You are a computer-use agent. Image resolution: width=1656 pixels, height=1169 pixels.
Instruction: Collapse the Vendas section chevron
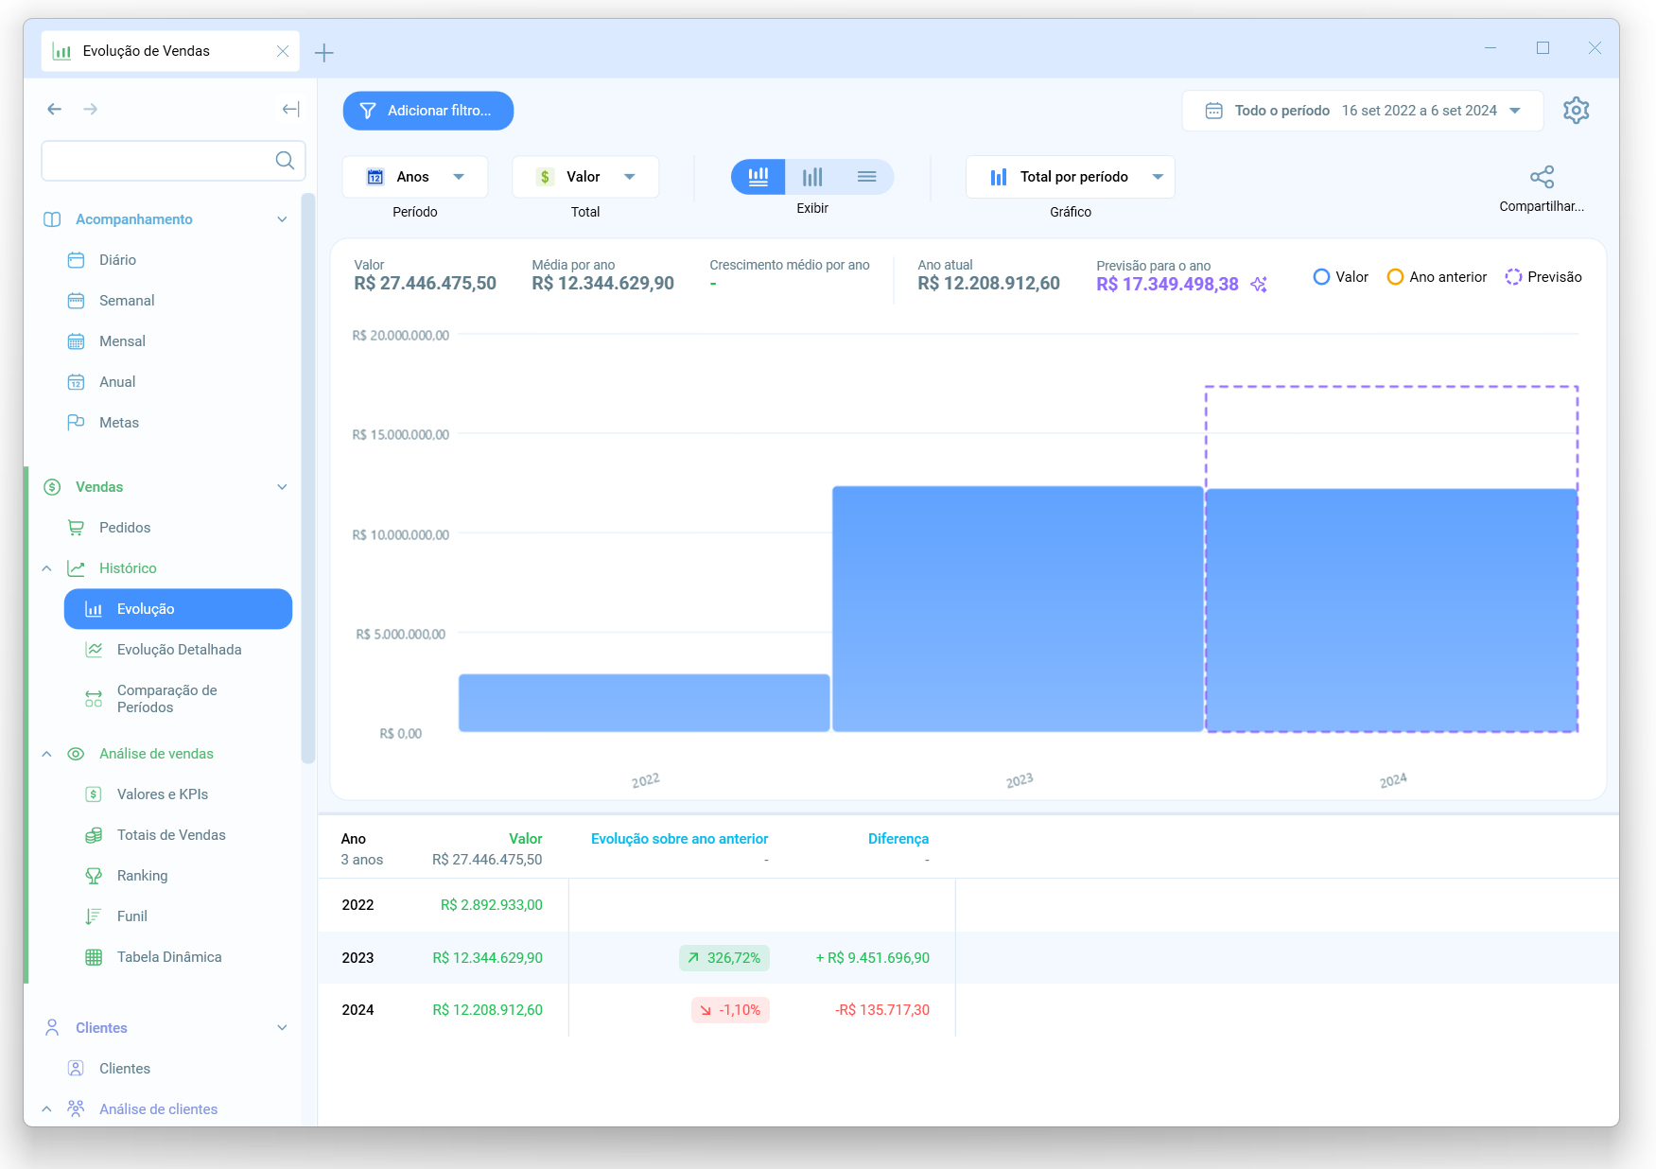tap(282, 487)
